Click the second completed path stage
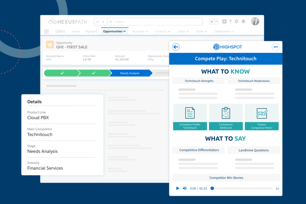The image size is (306, 204). tap(94, 73)
